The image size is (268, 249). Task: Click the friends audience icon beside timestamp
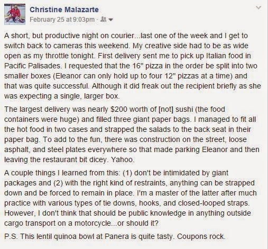pos(103,19)
